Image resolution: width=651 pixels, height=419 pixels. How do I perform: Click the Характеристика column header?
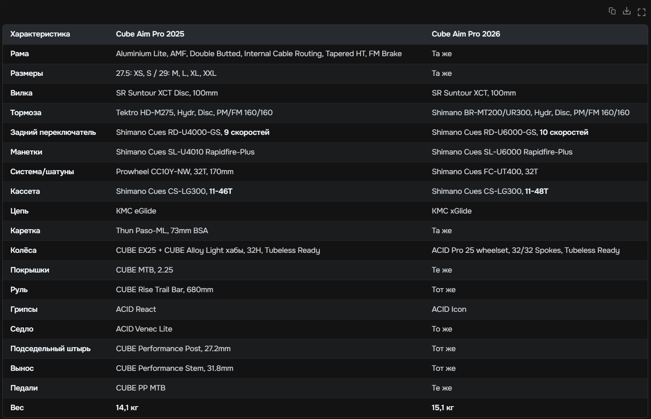coord(40,34)
